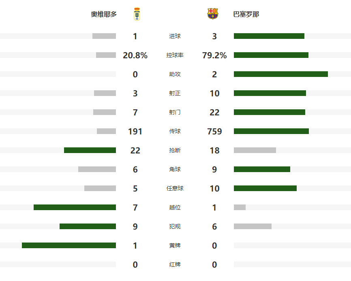The width and height of the screenshot is (351, 281).
Task: Click the Barcelona club crest
Action: pos(212,14)
